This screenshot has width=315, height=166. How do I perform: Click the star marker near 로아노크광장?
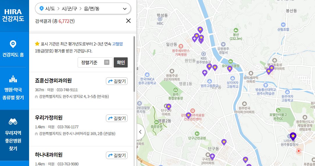[x=229, y=69]
